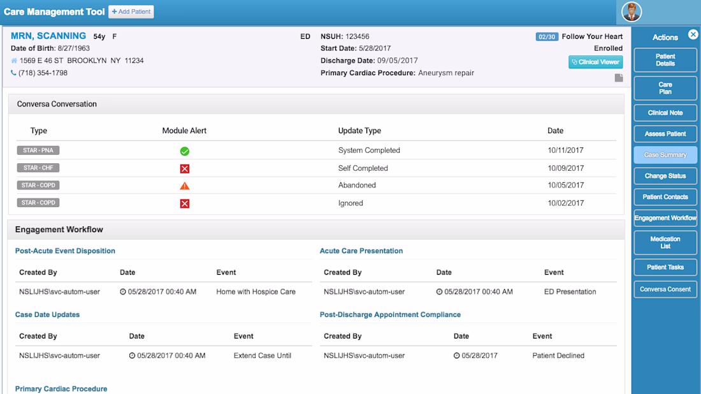
Task: Click the home address icon beside 1569 E 46 ST
Action: click(x=14, y=61)
